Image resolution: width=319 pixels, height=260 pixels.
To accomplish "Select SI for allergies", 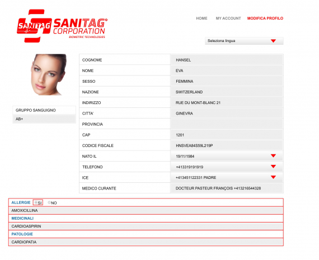I will pyautogui.click(x=36, y=202).
